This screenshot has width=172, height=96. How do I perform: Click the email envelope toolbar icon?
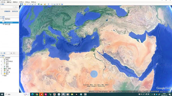coord(52,4)
